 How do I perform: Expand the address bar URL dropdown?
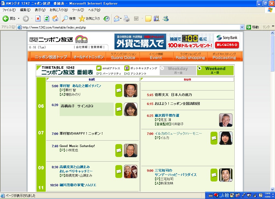pyautogui.click(x=242, y=27)
